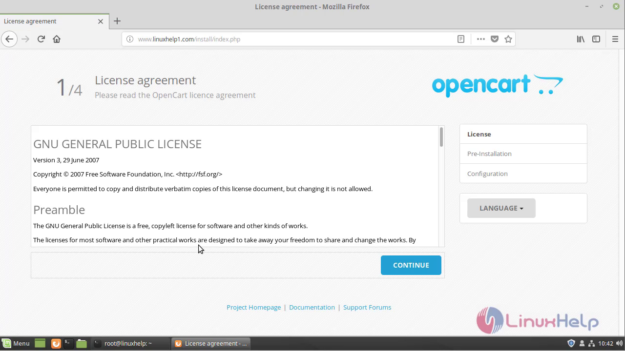625x351 pixels.
Task: Open the volume control tray icon
Action: [619, 343]
